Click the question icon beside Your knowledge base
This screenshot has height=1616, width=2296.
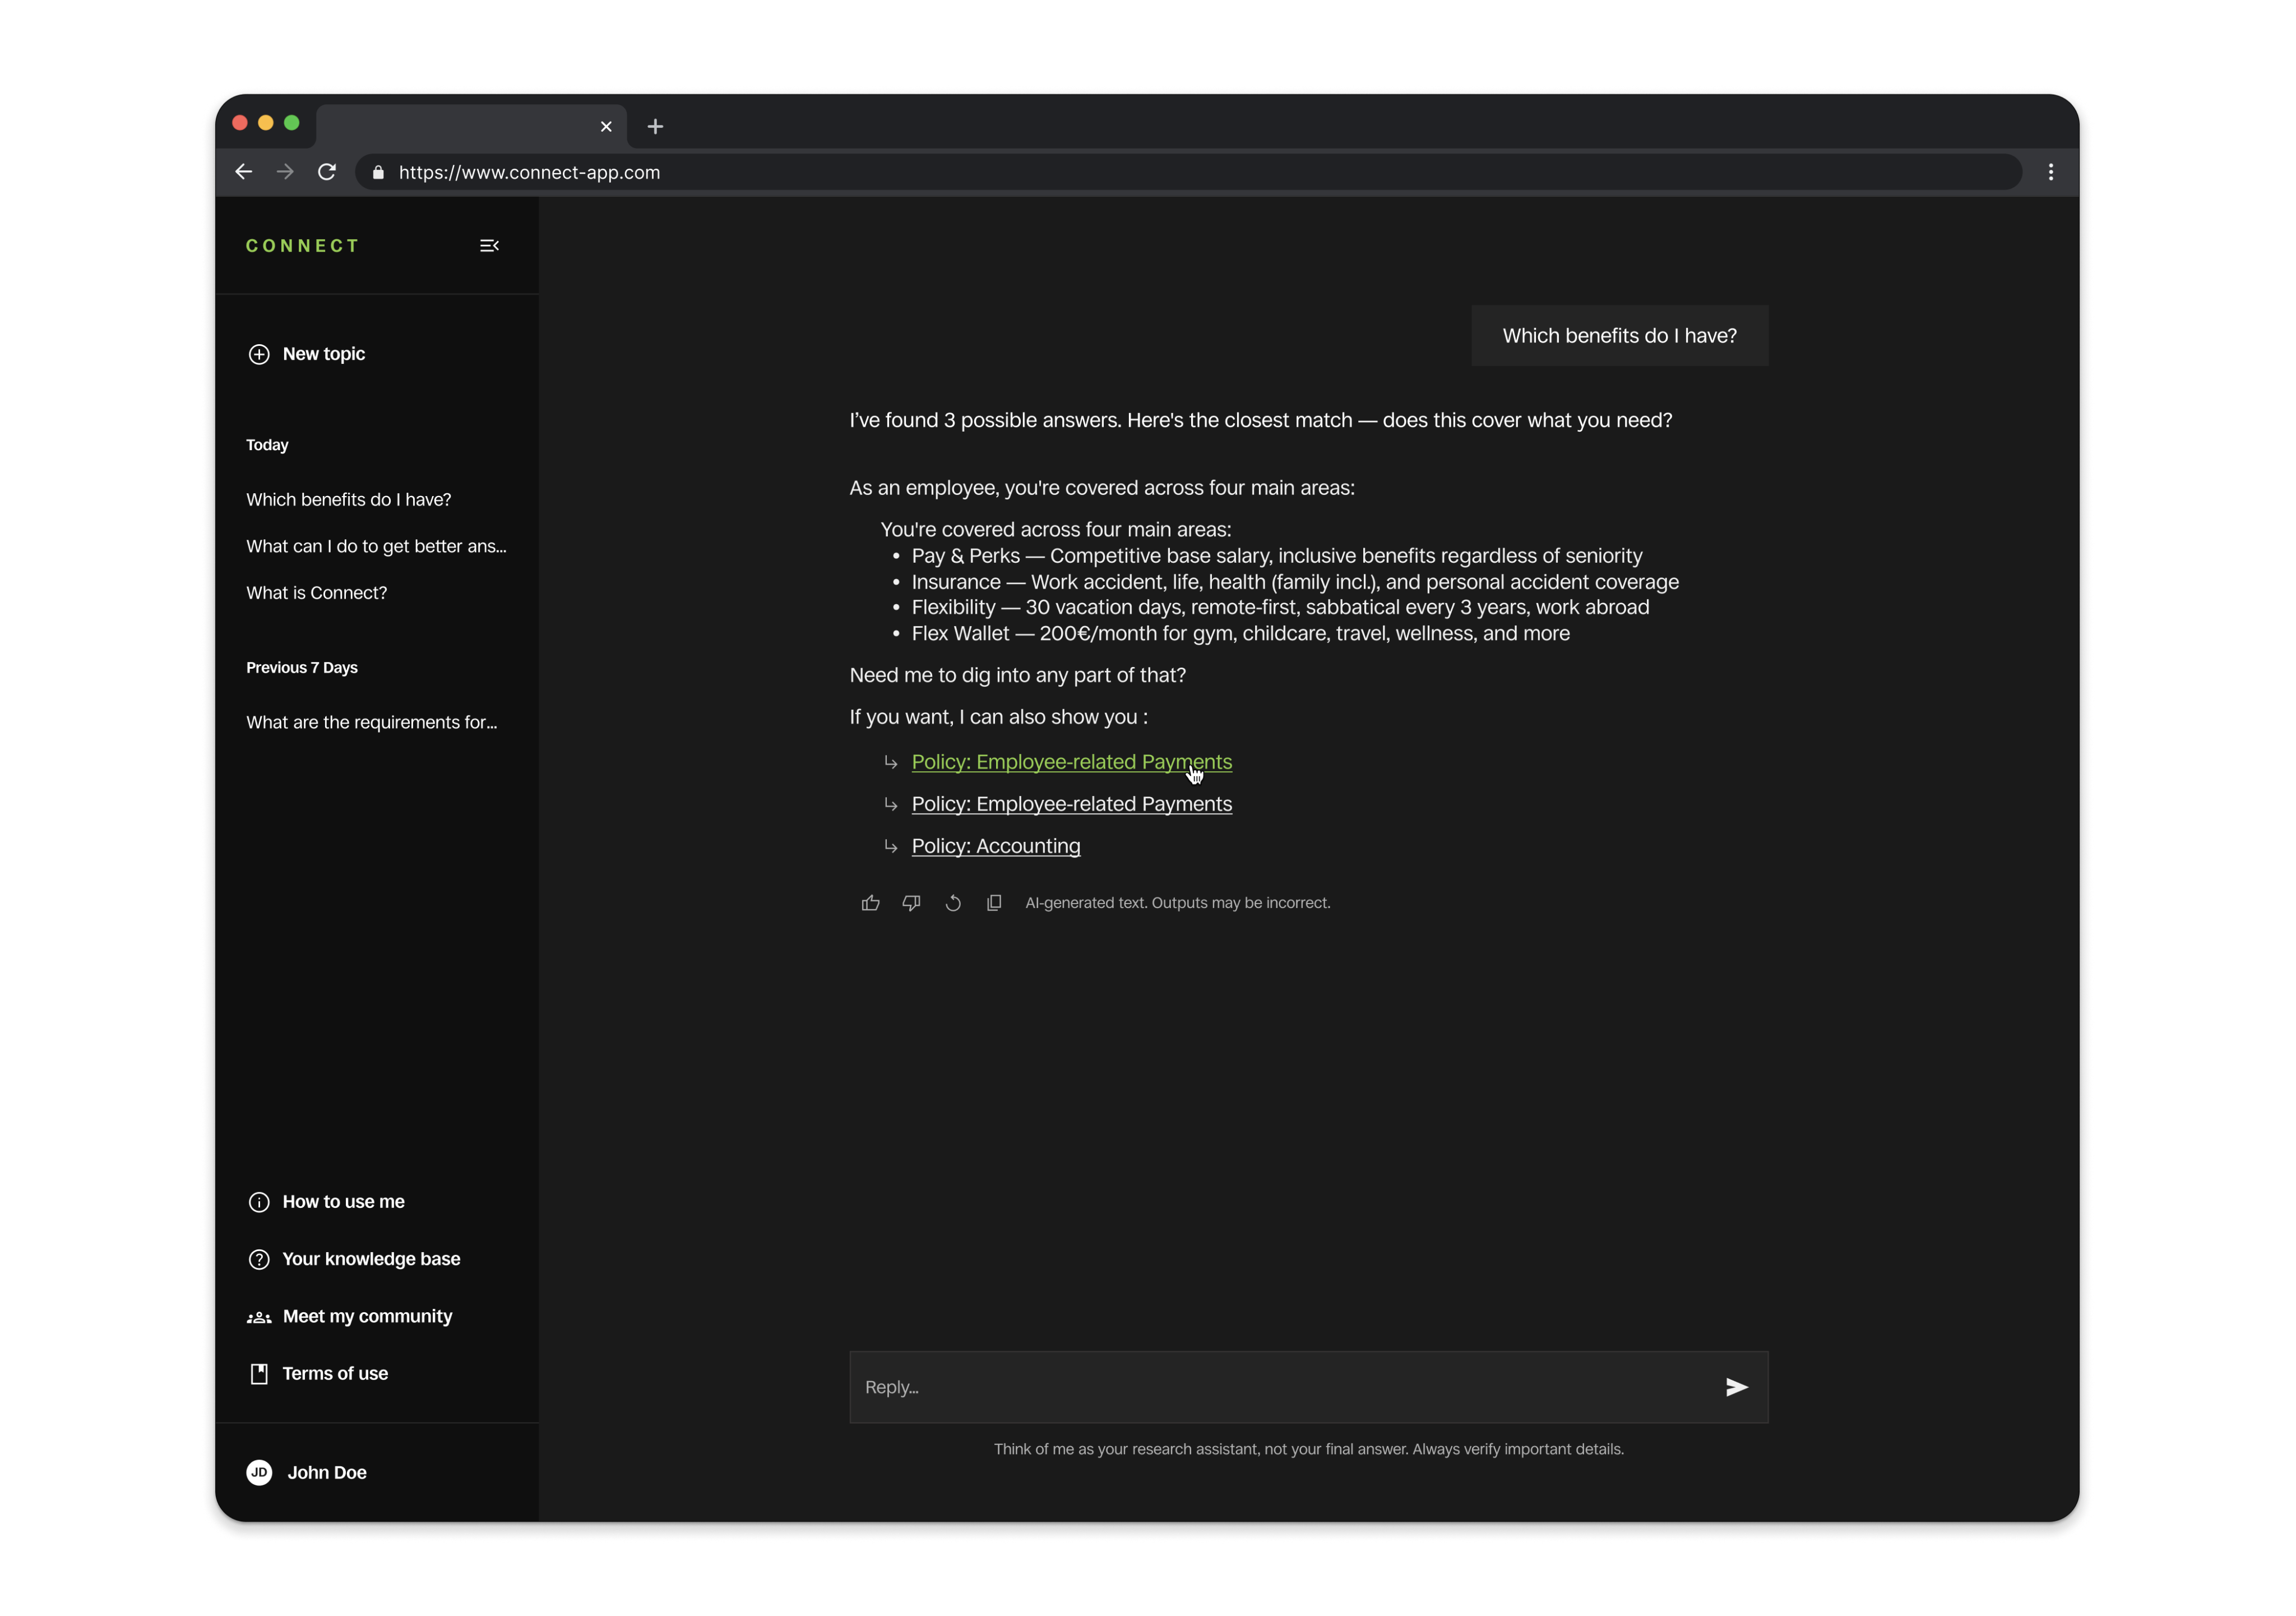click(259, 1259)
